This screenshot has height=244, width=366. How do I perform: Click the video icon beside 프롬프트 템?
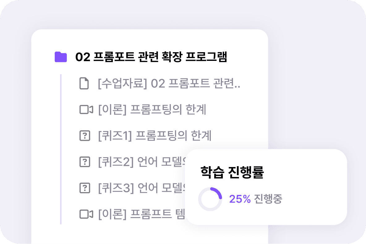[x=86, y=214]
